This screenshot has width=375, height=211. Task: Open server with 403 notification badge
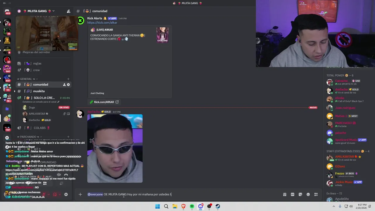coord(7,11)
